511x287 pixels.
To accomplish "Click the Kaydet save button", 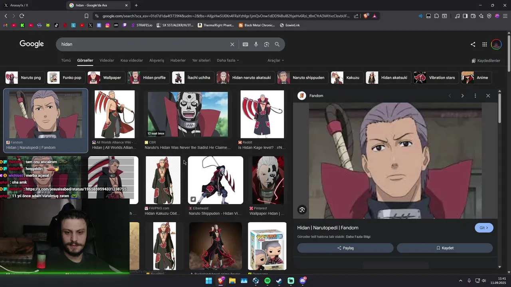I will pyautogui.click(x=445, y=248).
